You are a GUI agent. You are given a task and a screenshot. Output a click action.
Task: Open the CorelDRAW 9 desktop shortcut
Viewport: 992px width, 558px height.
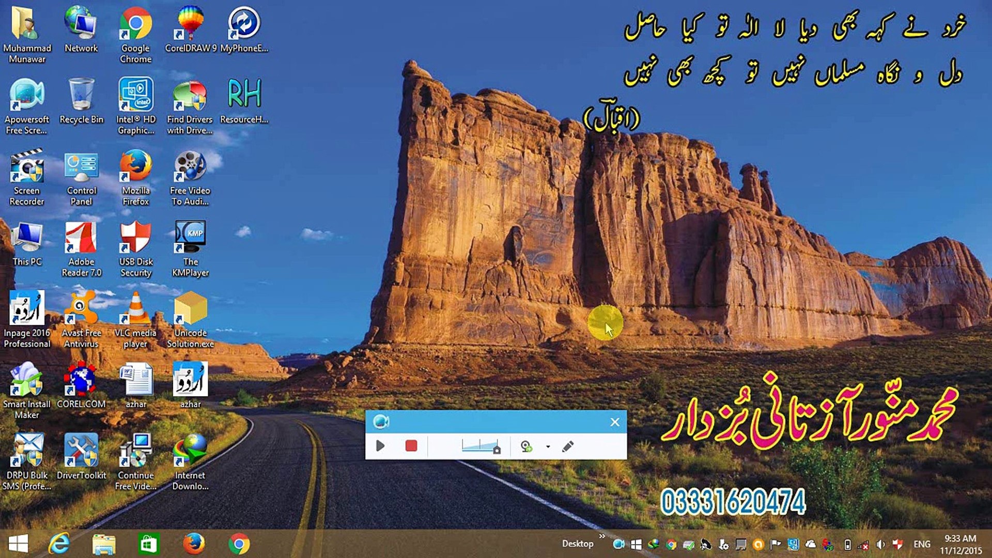(x=191, y=31)
